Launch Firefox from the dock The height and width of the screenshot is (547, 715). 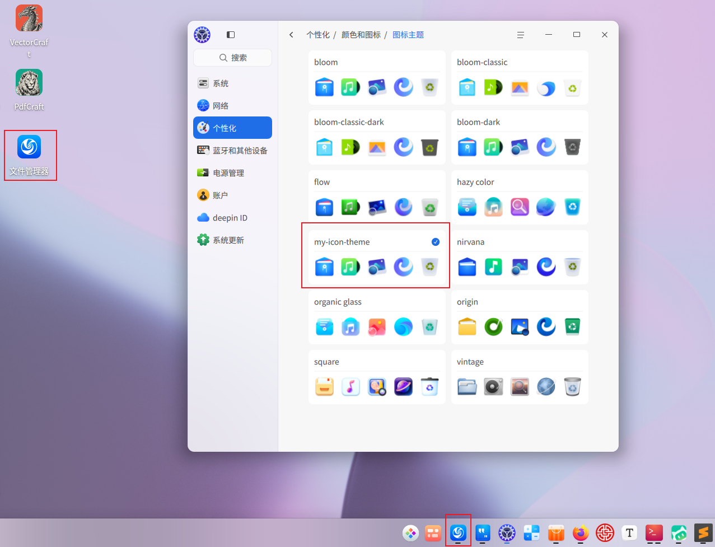pyautogui.click(x=581, y=533)
